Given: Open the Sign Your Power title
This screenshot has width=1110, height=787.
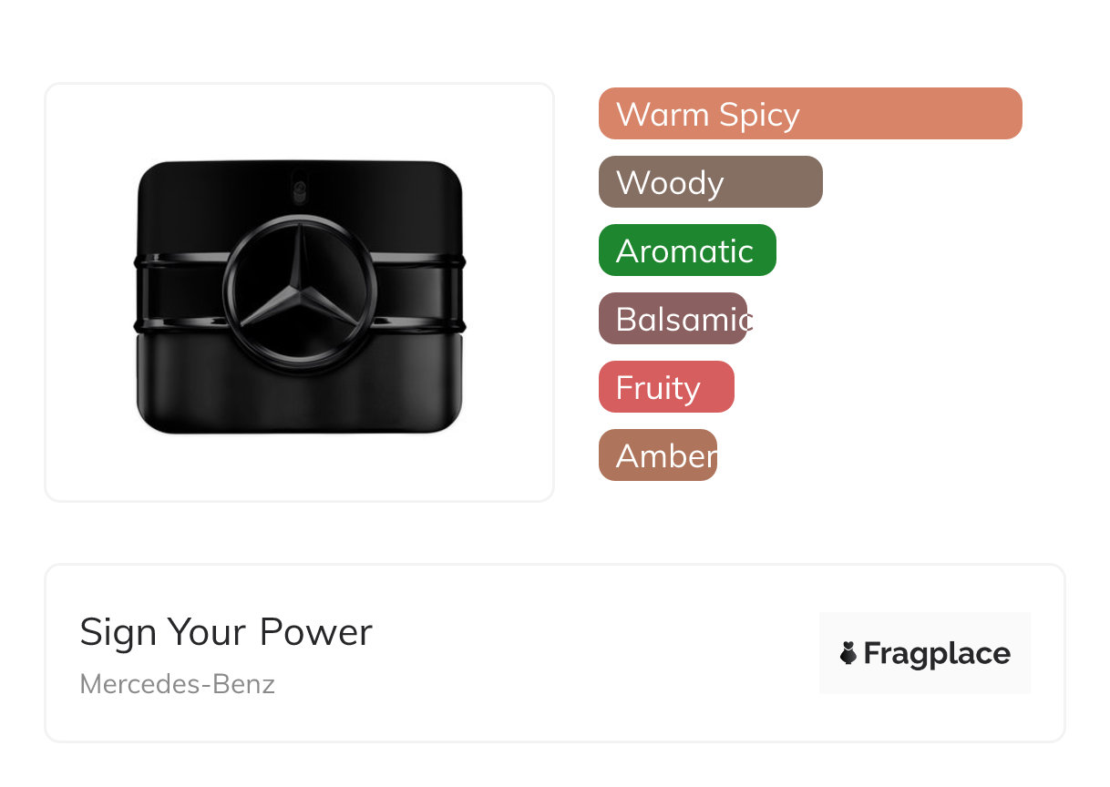Looking at the screenshot, I should (226, 632).
